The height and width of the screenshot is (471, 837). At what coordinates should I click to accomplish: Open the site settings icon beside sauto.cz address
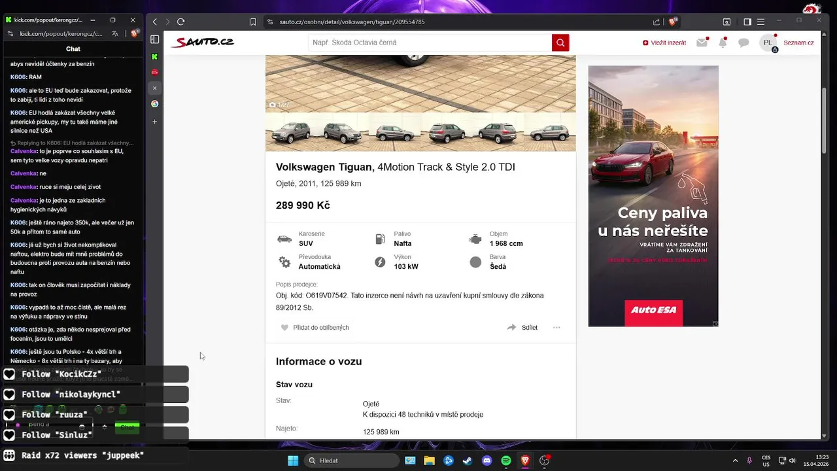(270, 22)
